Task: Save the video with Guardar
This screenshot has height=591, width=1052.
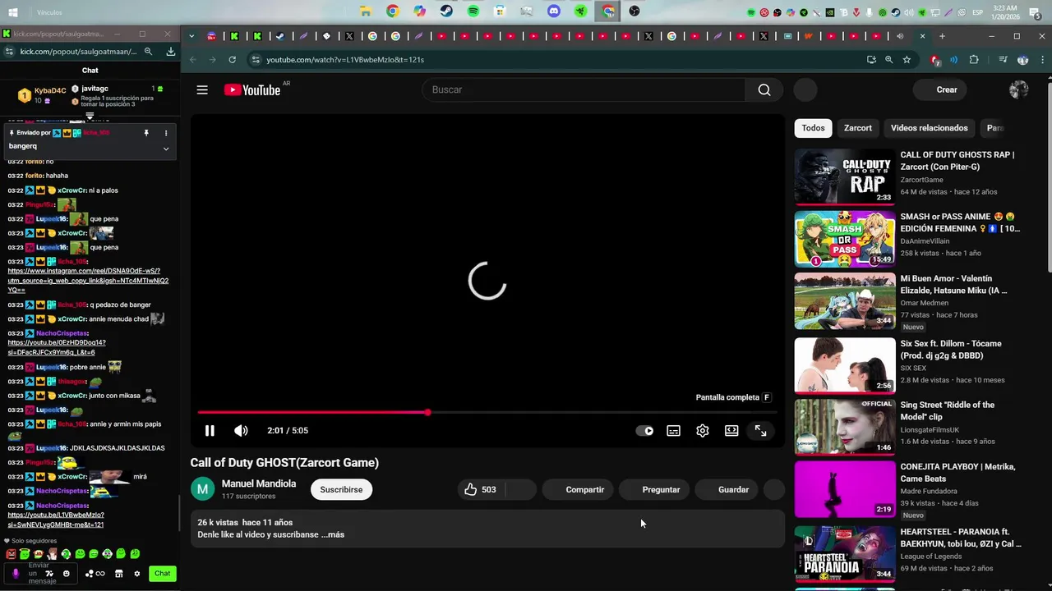Action: (x=726, y=489)
